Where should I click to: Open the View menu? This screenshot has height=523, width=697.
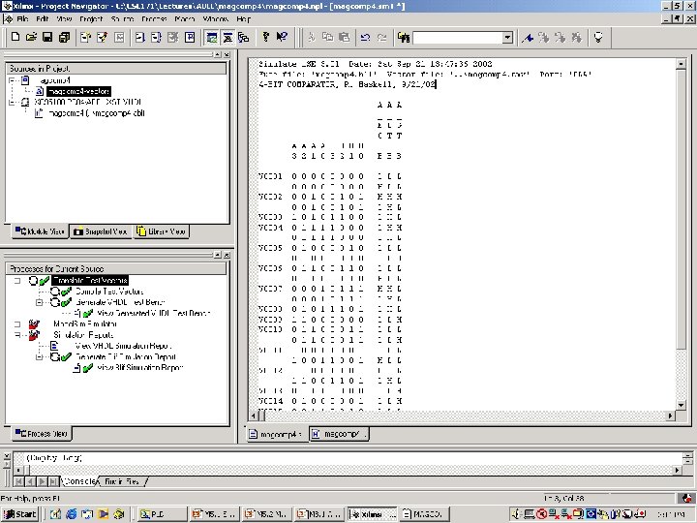pos(64,19)
